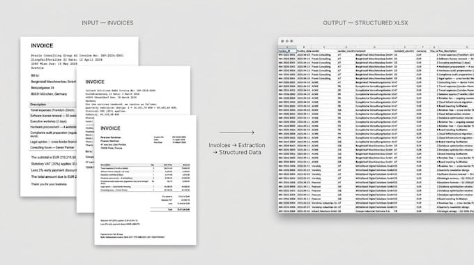This screenshot has height=265, width=474.
Task: Minimize the spreadsheet window
Action: click(287, 41)
